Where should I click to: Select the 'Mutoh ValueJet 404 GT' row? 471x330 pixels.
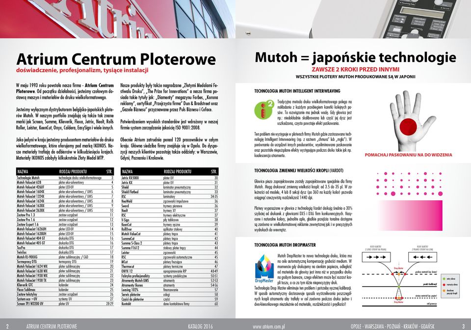tap(65, 239)
